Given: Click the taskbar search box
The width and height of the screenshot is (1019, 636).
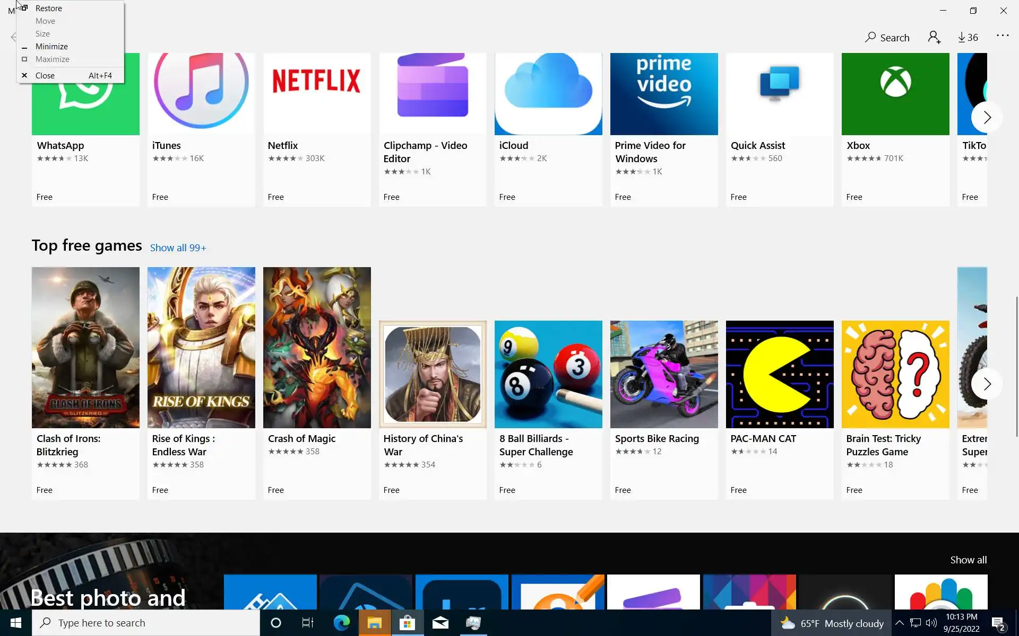Looking at the screenshot, I should click(x=146, y=623).
